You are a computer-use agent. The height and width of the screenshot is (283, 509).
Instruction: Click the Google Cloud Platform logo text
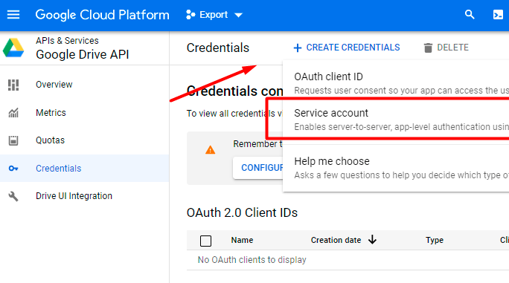tap(102, 15)
